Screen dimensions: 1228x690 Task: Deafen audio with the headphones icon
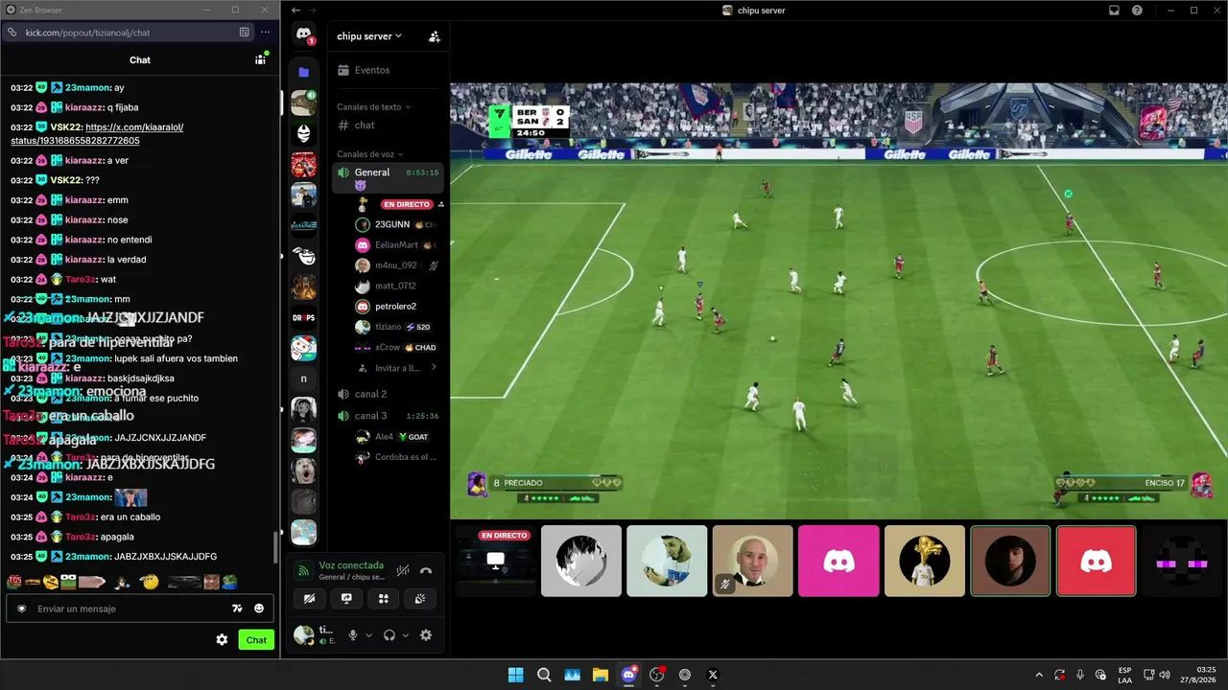click(390, 635)
